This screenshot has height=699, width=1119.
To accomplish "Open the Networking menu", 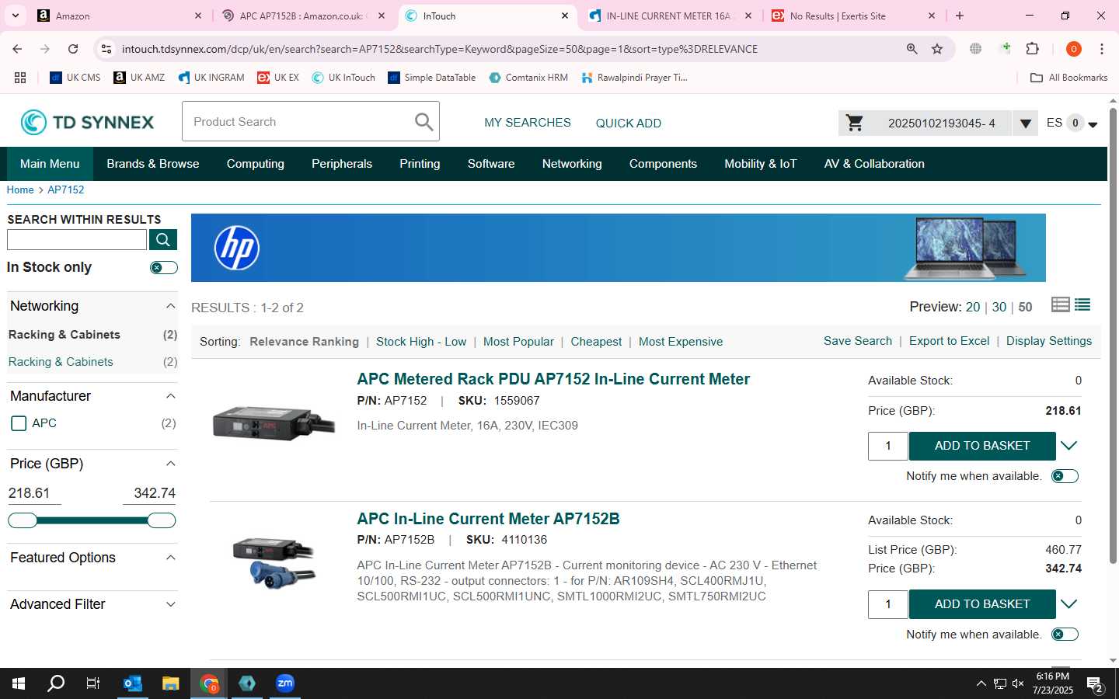I will [572, 164].
